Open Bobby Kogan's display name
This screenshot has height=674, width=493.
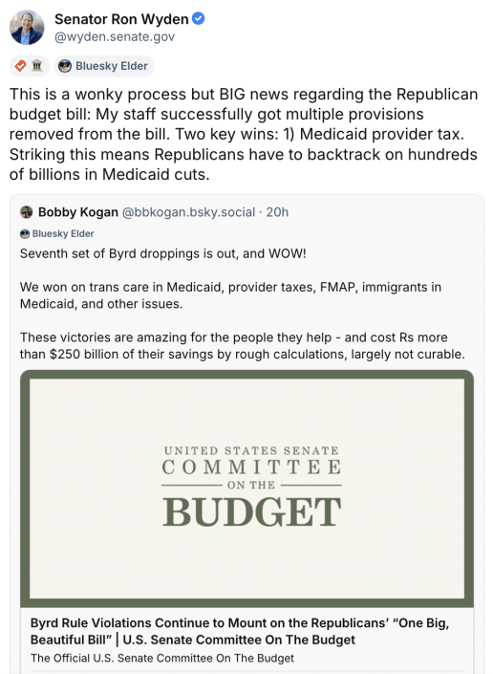[x=78, y=212]
